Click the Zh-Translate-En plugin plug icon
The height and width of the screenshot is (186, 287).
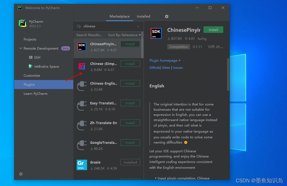click(82, 125)
